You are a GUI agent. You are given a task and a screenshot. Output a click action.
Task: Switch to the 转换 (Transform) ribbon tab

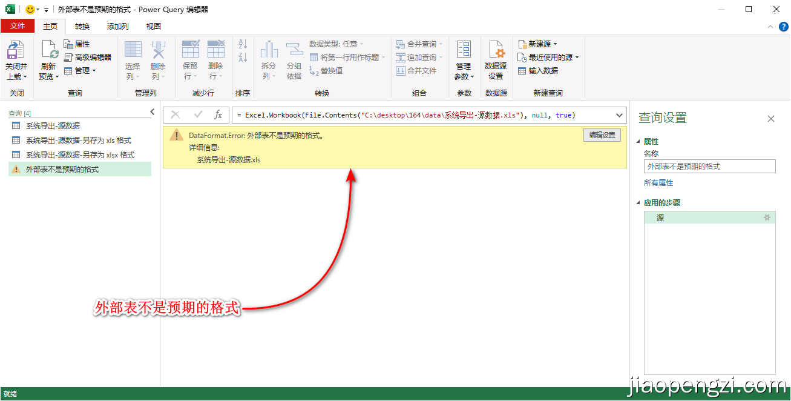pyautogui.click(x=82, y=26)
